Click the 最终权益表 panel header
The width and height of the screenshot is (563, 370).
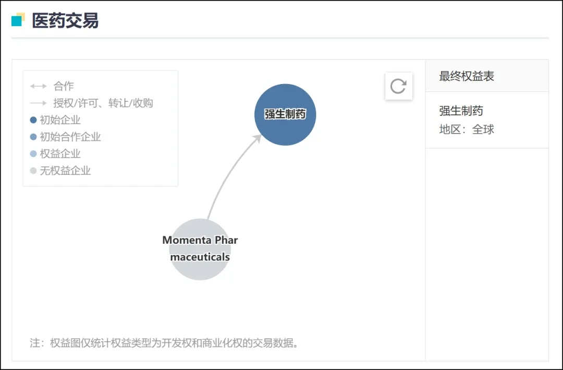point(487,76)
